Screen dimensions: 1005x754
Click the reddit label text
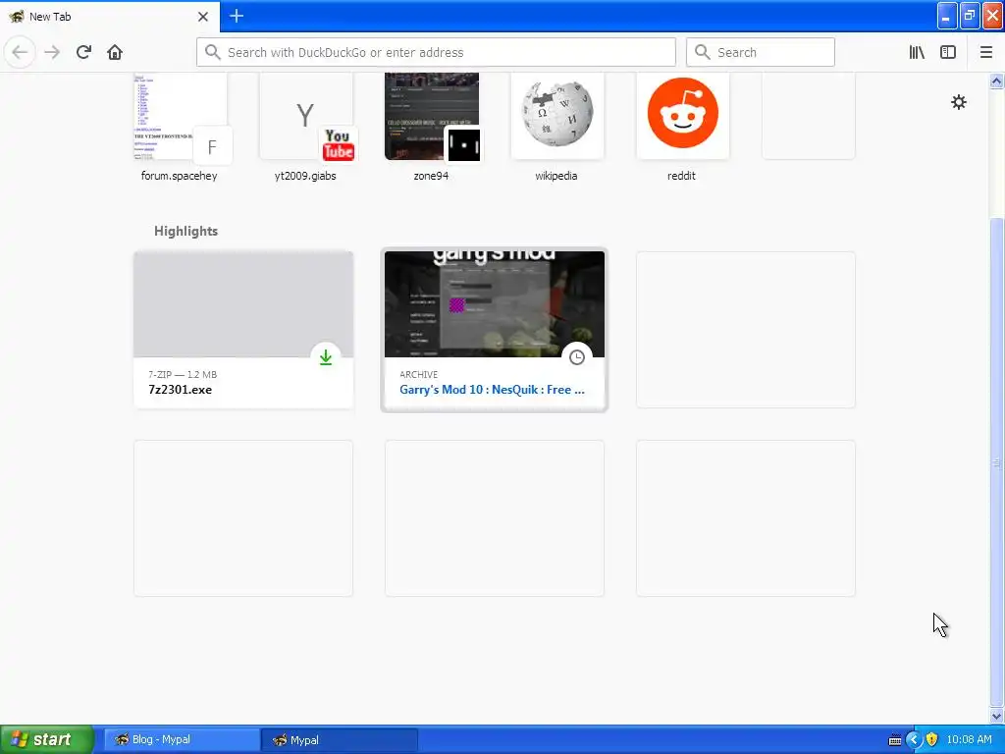point(681,176)
